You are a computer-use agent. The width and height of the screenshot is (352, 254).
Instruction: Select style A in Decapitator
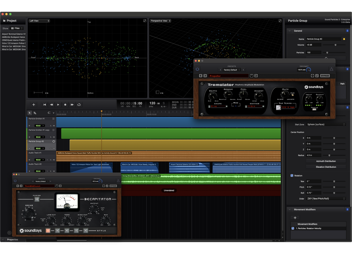(48, 230)
